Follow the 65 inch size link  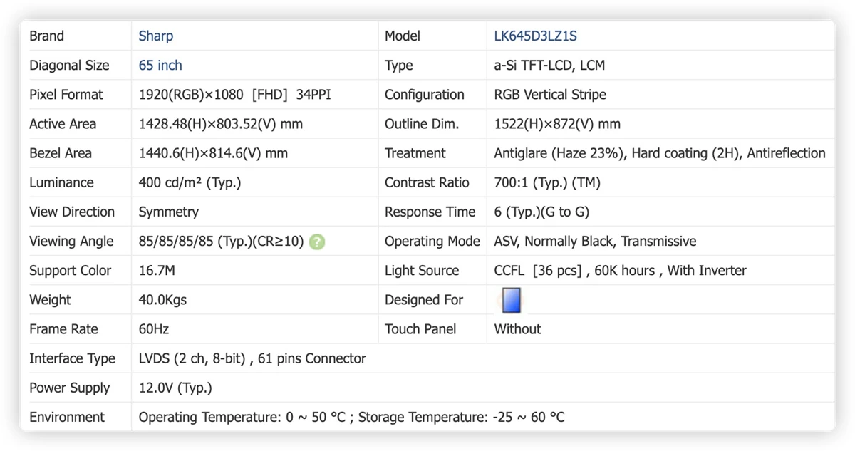[x=160, y=65]
